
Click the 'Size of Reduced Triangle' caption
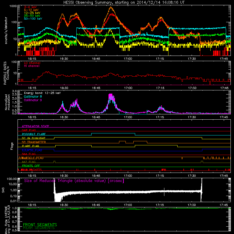click(x=74, y=181)
